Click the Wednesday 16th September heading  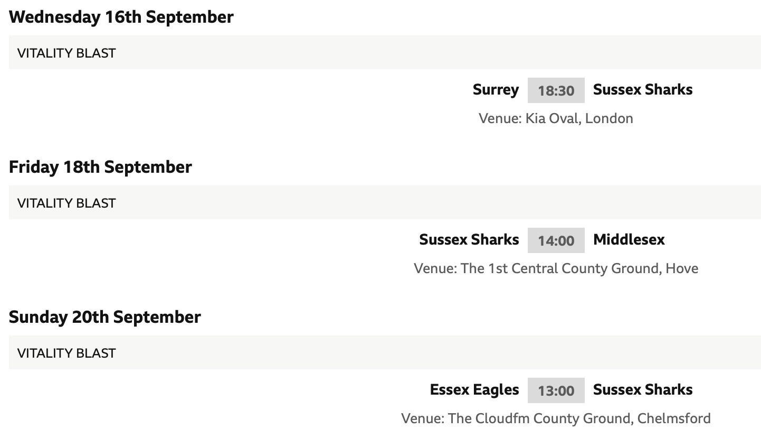[121, 17]
